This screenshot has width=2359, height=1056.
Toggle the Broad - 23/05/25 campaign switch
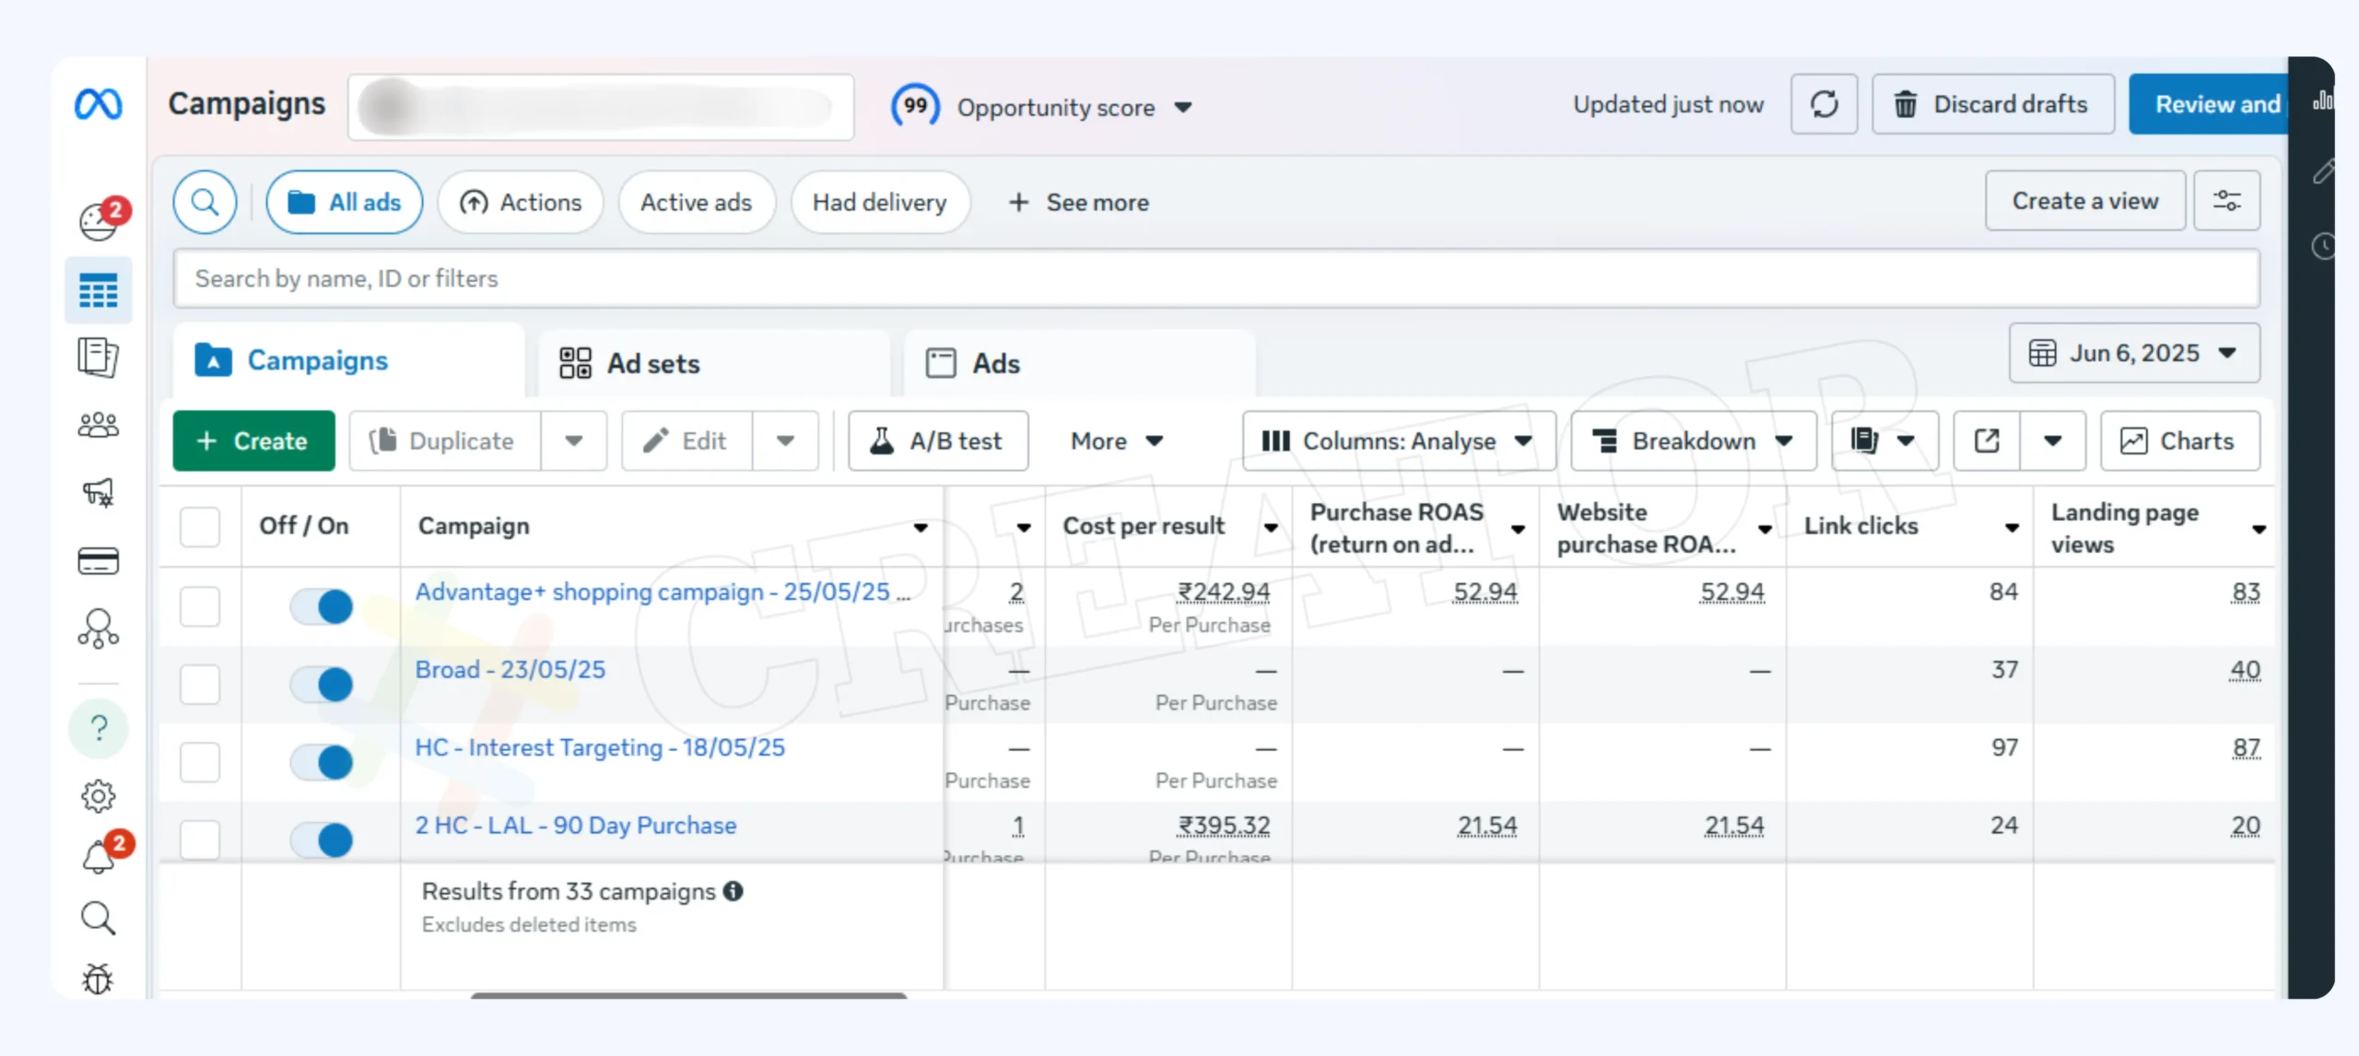[x=322, y=684]
